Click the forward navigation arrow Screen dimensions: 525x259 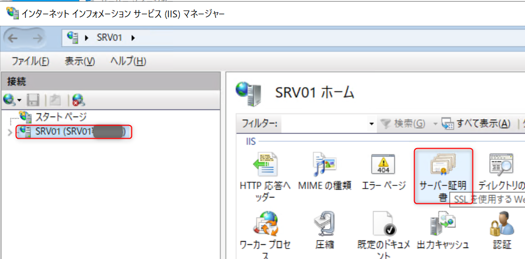point(37,38)
